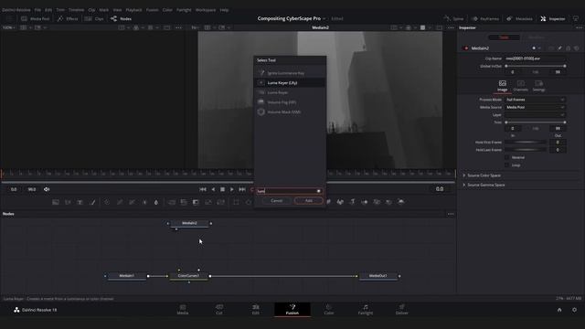Open the Nodes panel options menu
This screenshot has height=329, width=585.
pyautogui.click(x=451, y=214)
